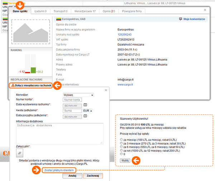This screenshot has height=181, width=215.
Task: Open calendar for Data wystawienia rachunku
Action: click(x=85, y=105)
